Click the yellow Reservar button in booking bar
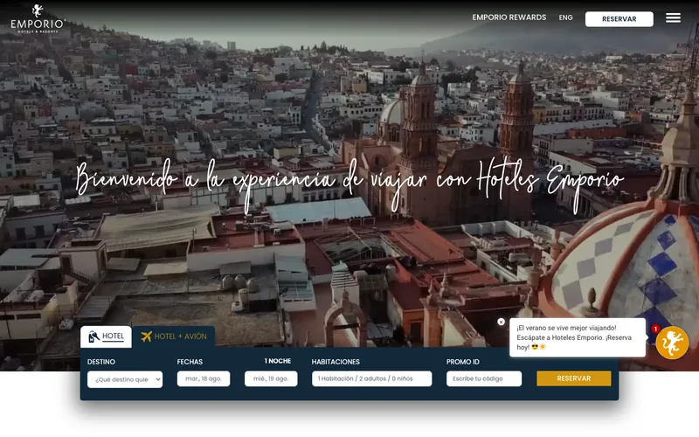The width and height of the screenshot is (699, 437). 574,378
